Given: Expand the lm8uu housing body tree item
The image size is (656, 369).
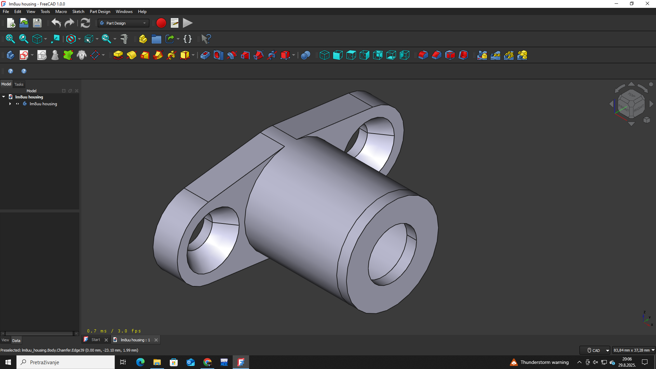Looking at the screenshot, I should pos(10,104).
